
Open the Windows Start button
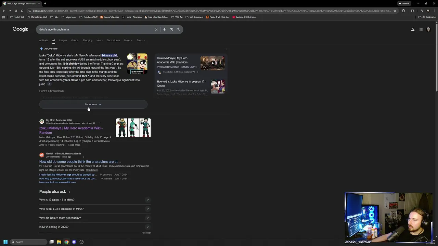point(5,242)
